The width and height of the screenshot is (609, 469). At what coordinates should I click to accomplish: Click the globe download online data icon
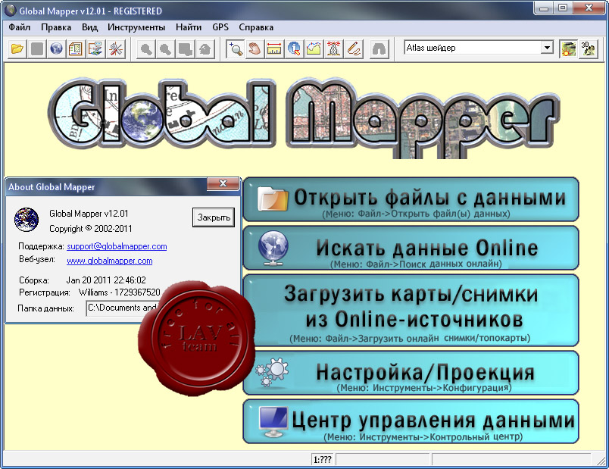pos(56,49)
